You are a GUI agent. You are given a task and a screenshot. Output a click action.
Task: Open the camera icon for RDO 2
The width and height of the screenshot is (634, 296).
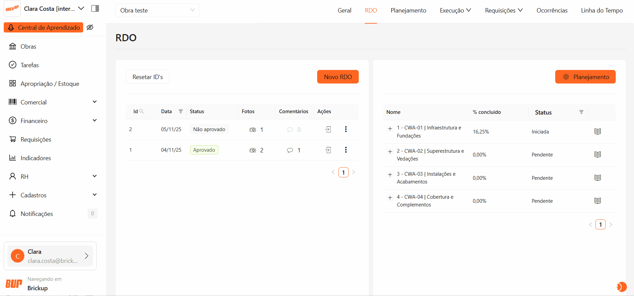[x=253, y=130]
